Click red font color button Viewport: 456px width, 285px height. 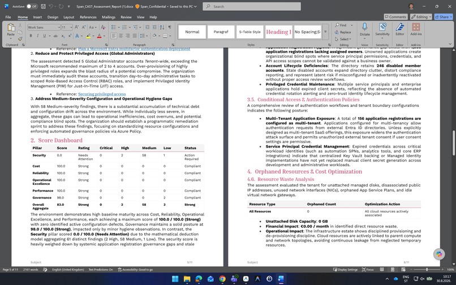(99, 36)
